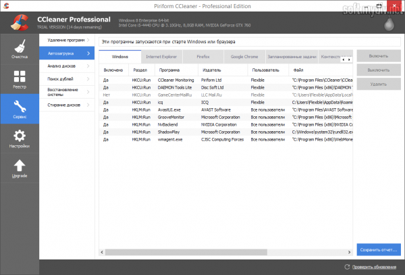Click the Удалить button

379,84
